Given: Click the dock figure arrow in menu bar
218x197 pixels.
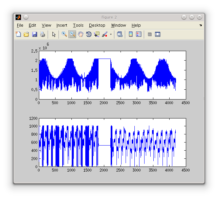Looking at the screenshot, I should [200, 25].
